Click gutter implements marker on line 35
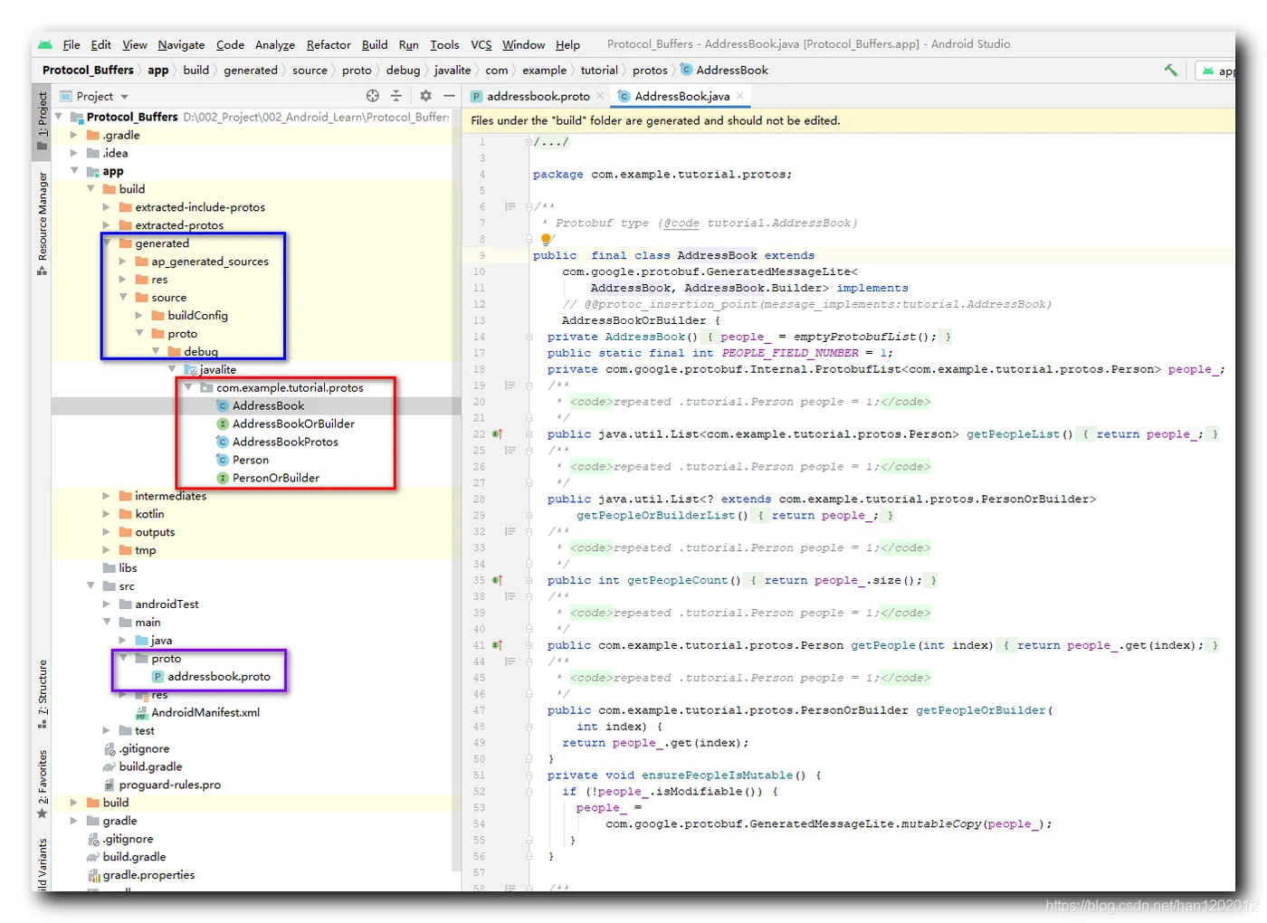The image size is (1267, 923). coord(497,581)
